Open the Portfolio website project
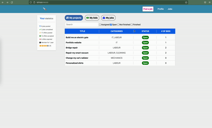 [x=73, y=43]
